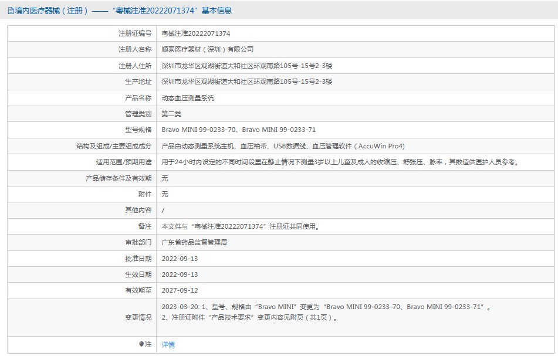Click change record line dated 2023-03-20

pos(326,307)
